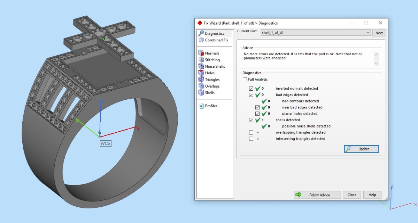Click the Follow Advice button
The height and width of the screenshot is (223, 418).
point(317,195)
